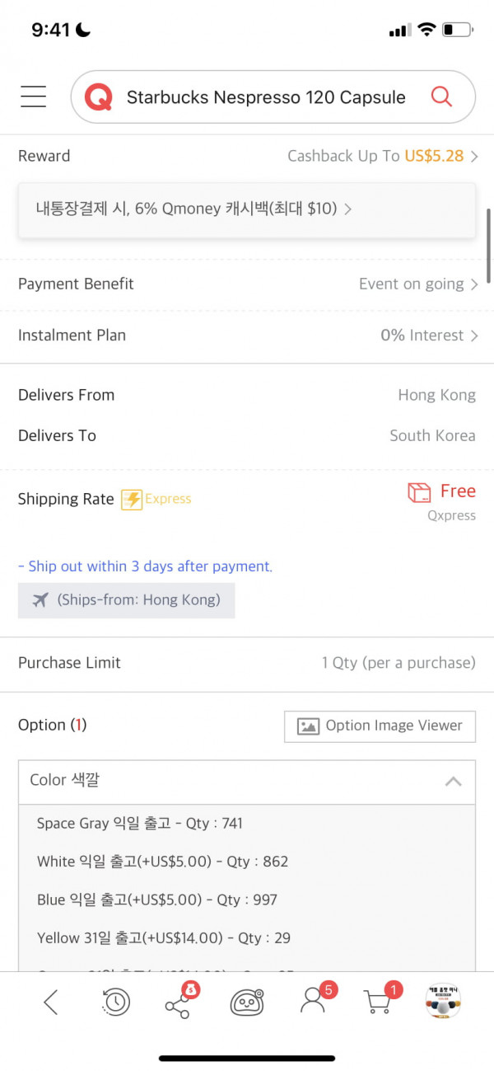Open the 6% Qmoney cashback banner
Viewport: 494px width, 1071px height.
click(x=247, y=209)
